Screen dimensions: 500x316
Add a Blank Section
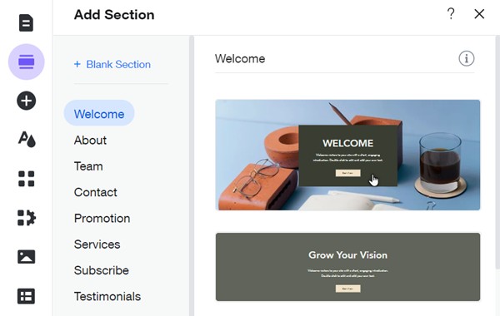(x=112, y=64)
